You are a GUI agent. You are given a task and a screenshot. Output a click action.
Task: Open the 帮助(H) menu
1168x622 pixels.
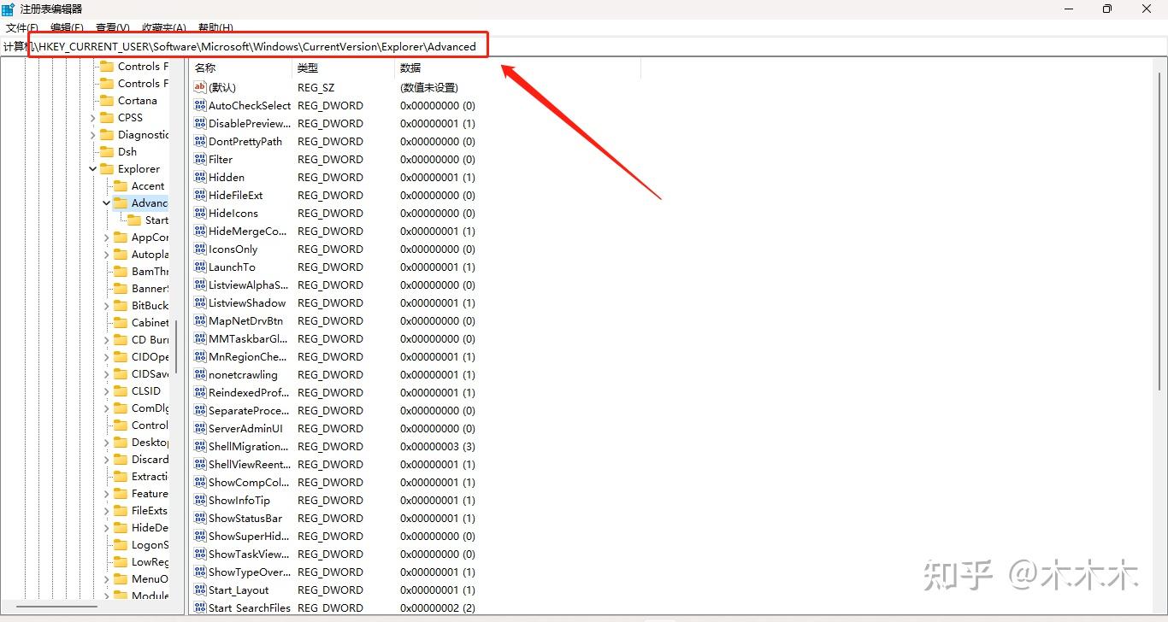(x=215, y=28)
